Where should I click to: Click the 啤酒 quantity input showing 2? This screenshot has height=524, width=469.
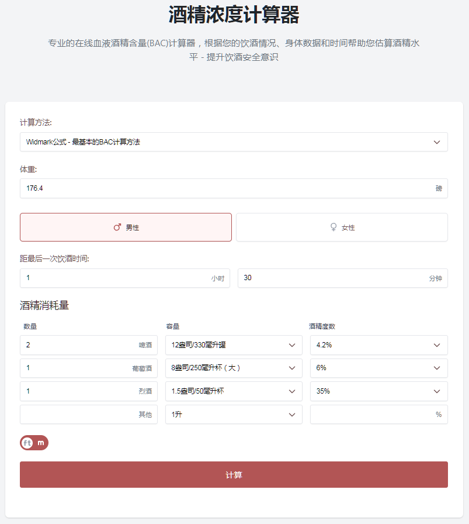(x=88, y=345)
